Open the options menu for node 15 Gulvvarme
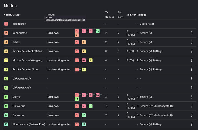Image resolution: width=198 pixels, height=130 pixels. click(x=192, y=106)
